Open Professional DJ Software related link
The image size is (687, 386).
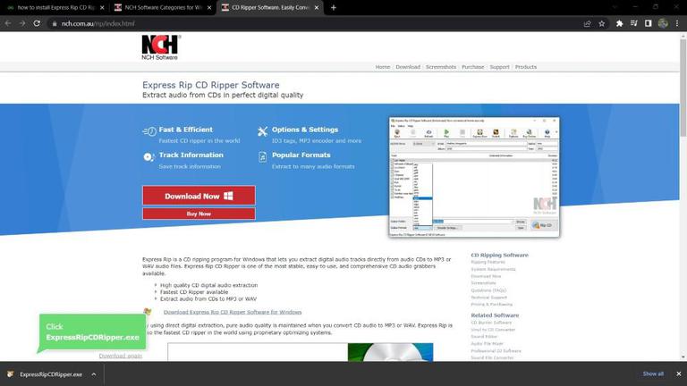(x=496, y=350)
